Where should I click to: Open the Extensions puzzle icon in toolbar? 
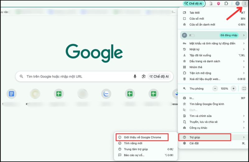tap(226, 3)
